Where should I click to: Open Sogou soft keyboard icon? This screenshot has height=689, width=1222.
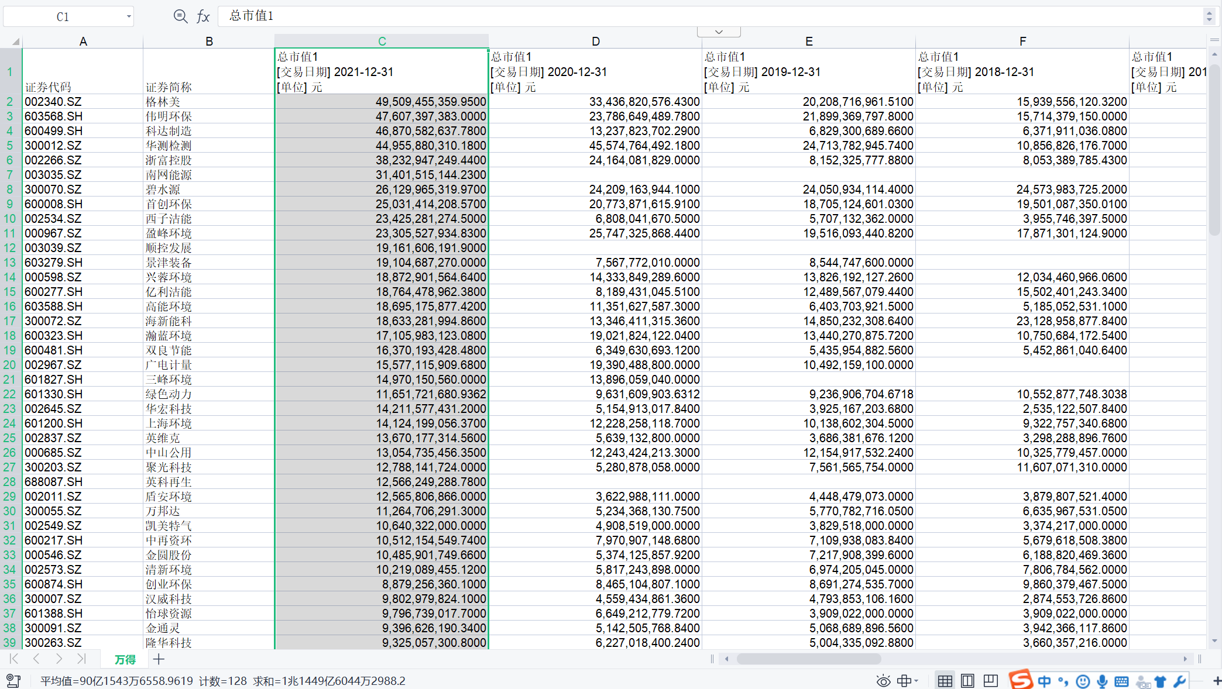click(1121, 681)
